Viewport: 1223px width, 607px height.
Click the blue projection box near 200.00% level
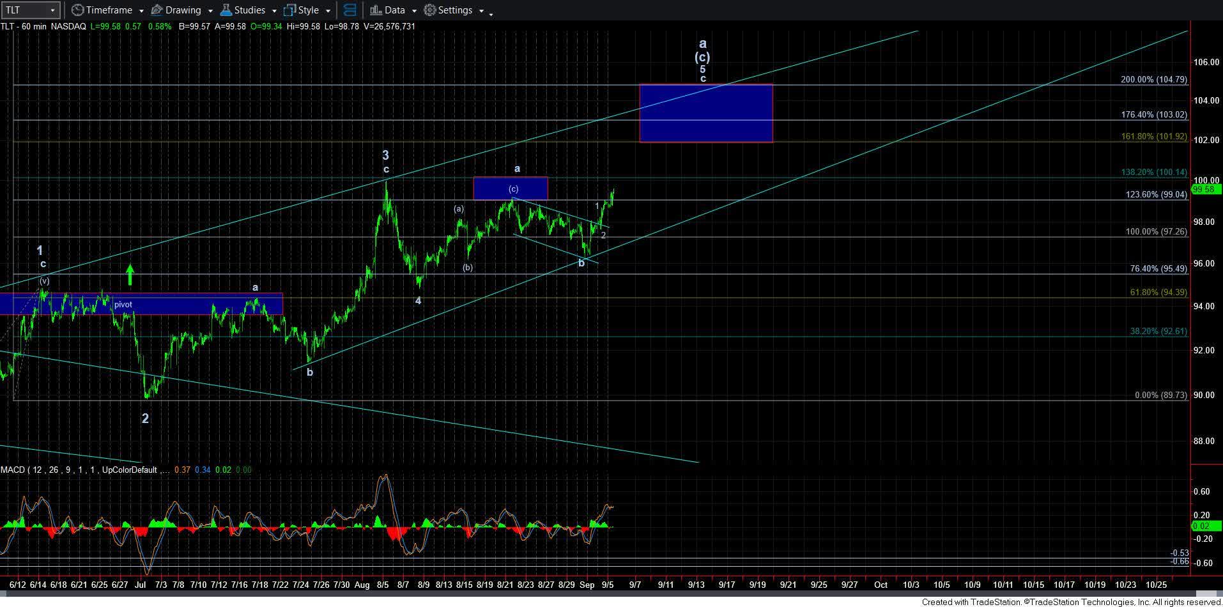tap(705, 112)
